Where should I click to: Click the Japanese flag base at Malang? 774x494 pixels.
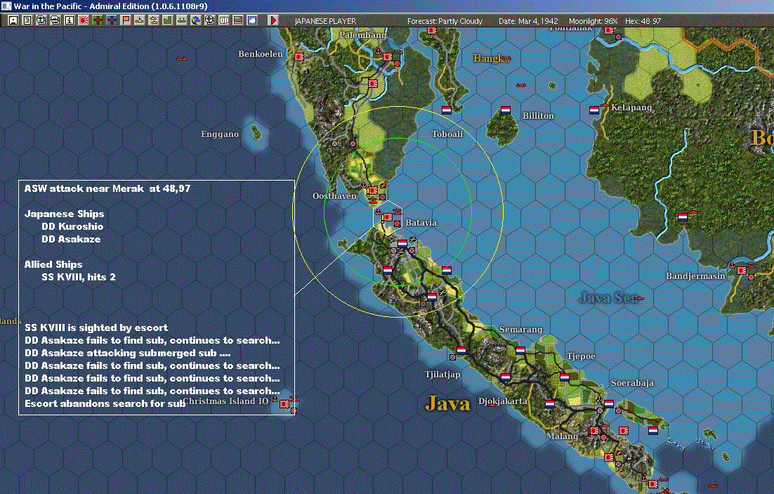(593, 430)
